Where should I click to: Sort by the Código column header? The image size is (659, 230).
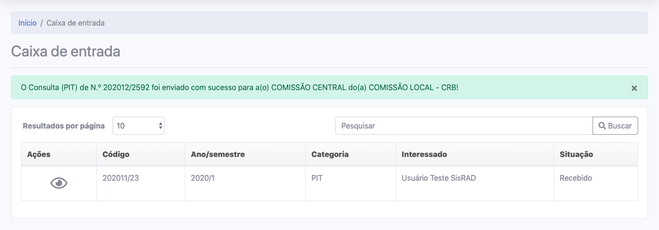click(x=116, y=154)
